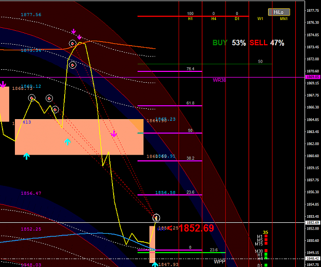Click the 23.6 label next to 1856.58
The width and height of the screenshot is (321, 267).
(191, 192)
